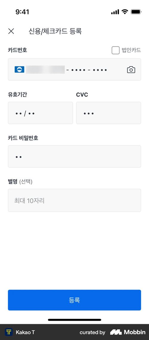Close the card registration screen with X
The image size is (149, 340).
tap(11, 31)
